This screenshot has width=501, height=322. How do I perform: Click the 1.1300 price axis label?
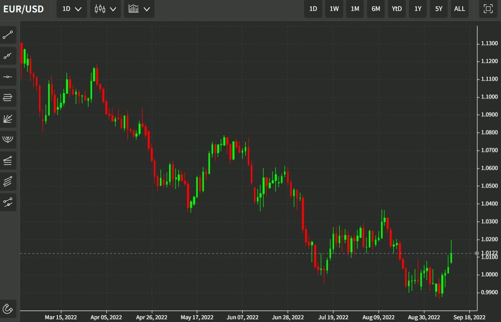[489, 43]
